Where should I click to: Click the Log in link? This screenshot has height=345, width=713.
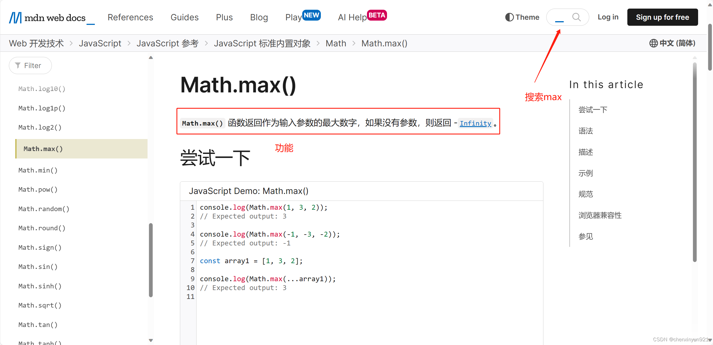(x=608, y=17)
